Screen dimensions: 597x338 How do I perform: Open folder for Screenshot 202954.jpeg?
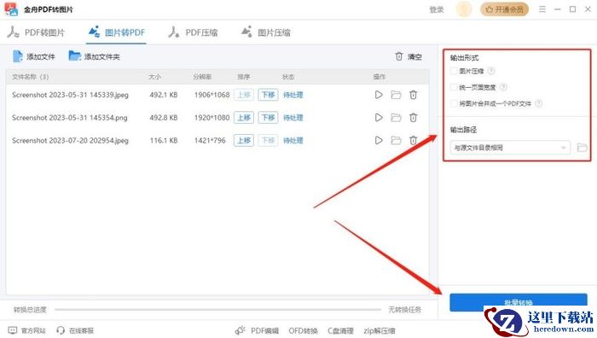[396, 140]
